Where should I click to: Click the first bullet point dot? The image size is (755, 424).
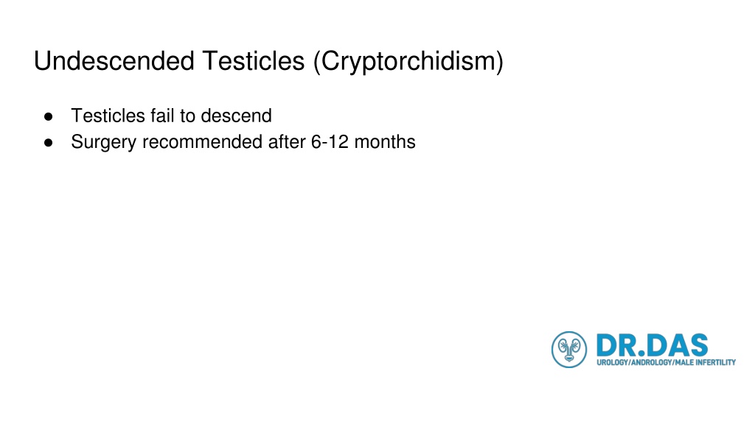(48, 116)
